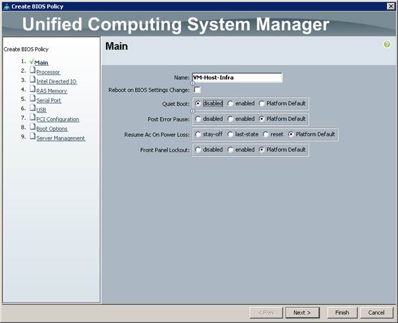Choose last-state for Resume Ac On Power Loss
This screenshot has width=398, height=323.
pyautogui.click(x=230, y=134)
